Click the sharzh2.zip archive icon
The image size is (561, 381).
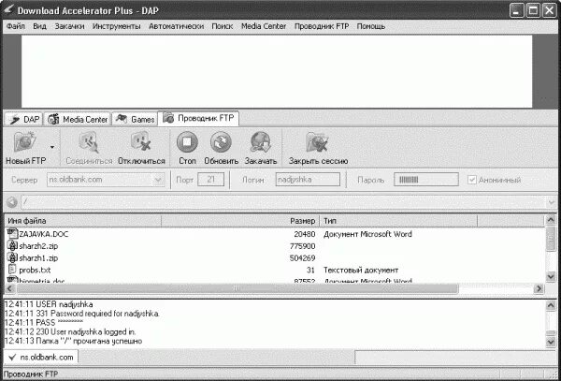[12, 245]
